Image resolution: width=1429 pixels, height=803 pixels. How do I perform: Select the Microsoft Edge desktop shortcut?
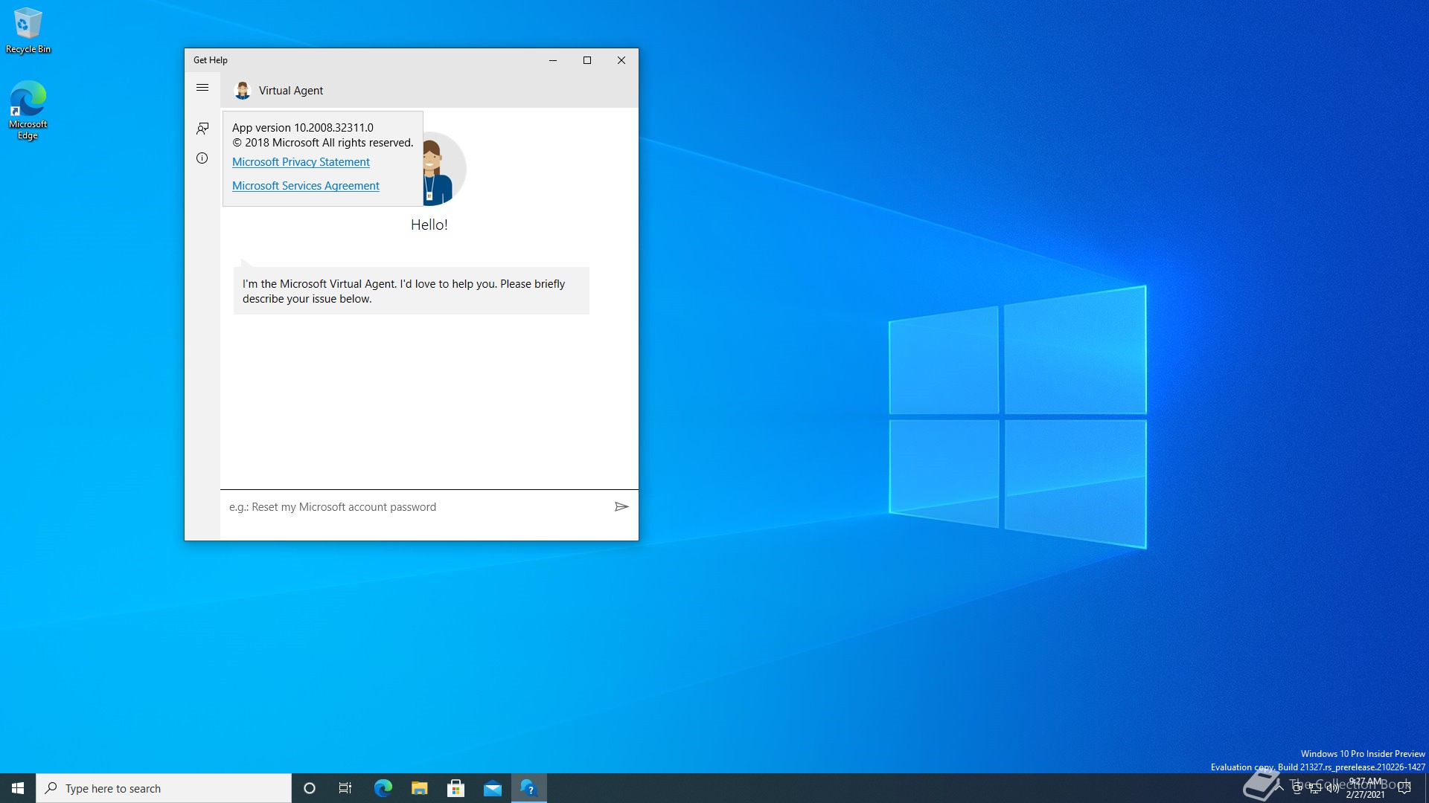pos(28,110)
